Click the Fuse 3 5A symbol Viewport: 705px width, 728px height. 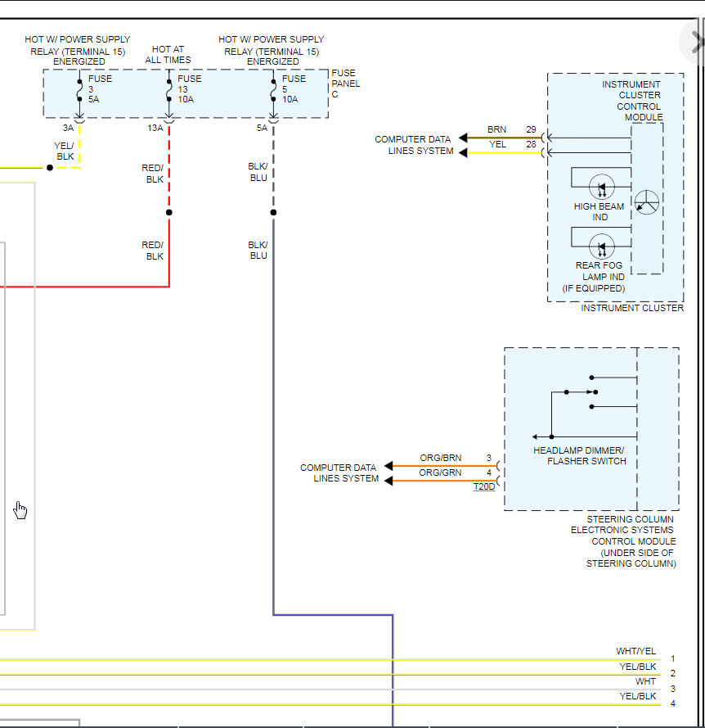pyautogui.click(x=79, y=91)
